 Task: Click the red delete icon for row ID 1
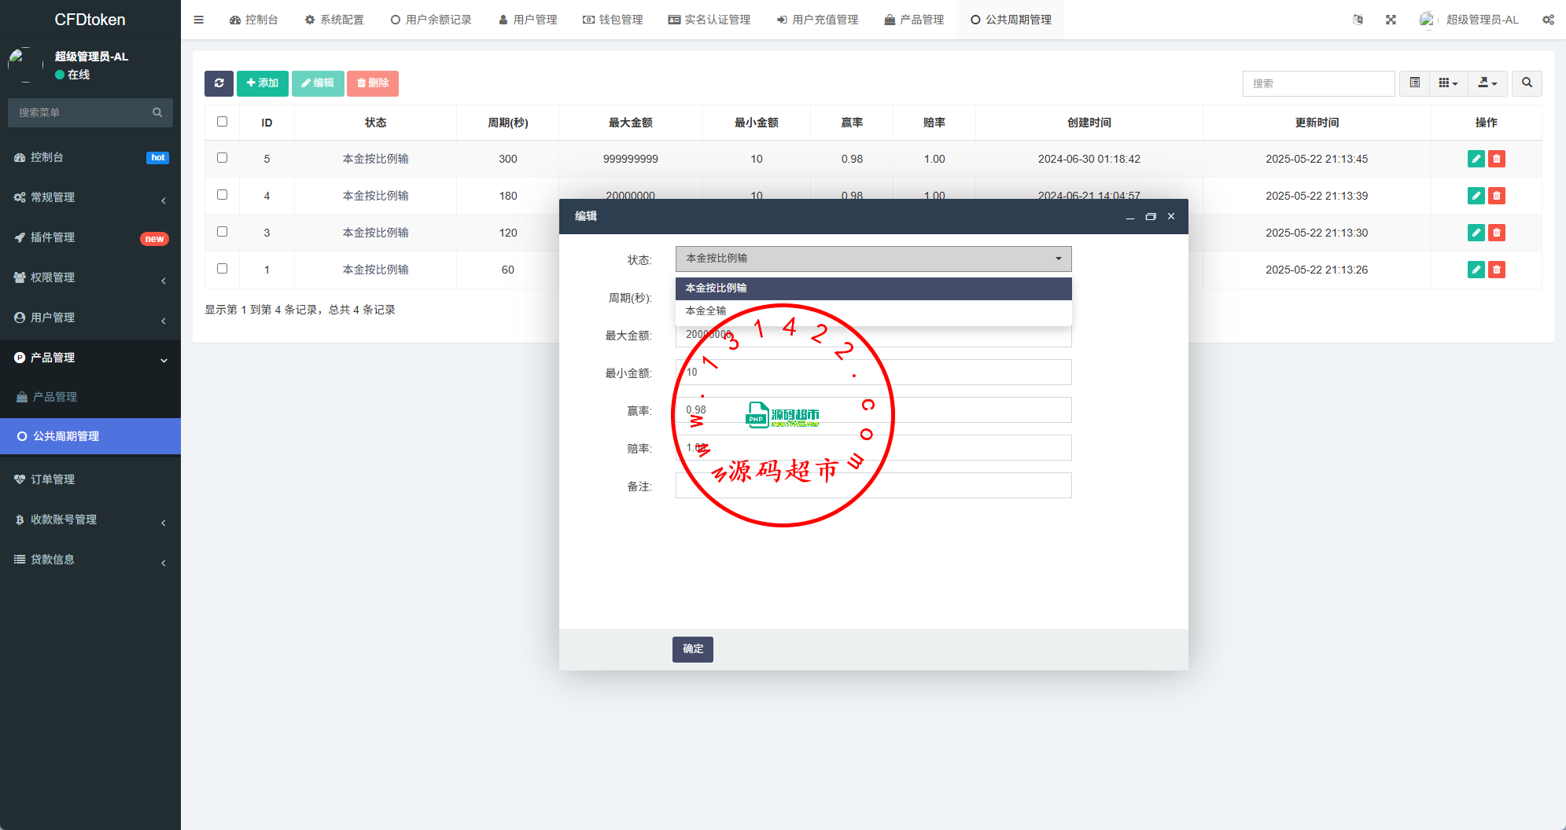pyautogui.click(x=1497, y=270)
